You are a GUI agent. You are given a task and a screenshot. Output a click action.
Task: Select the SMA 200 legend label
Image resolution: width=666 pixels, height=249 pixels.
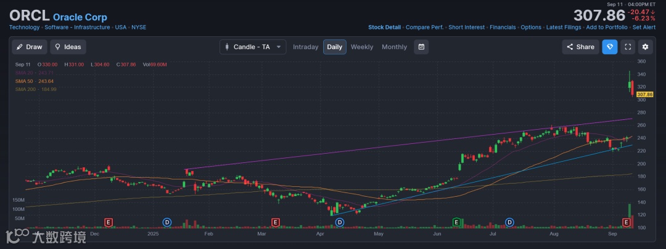pos(36,89)
